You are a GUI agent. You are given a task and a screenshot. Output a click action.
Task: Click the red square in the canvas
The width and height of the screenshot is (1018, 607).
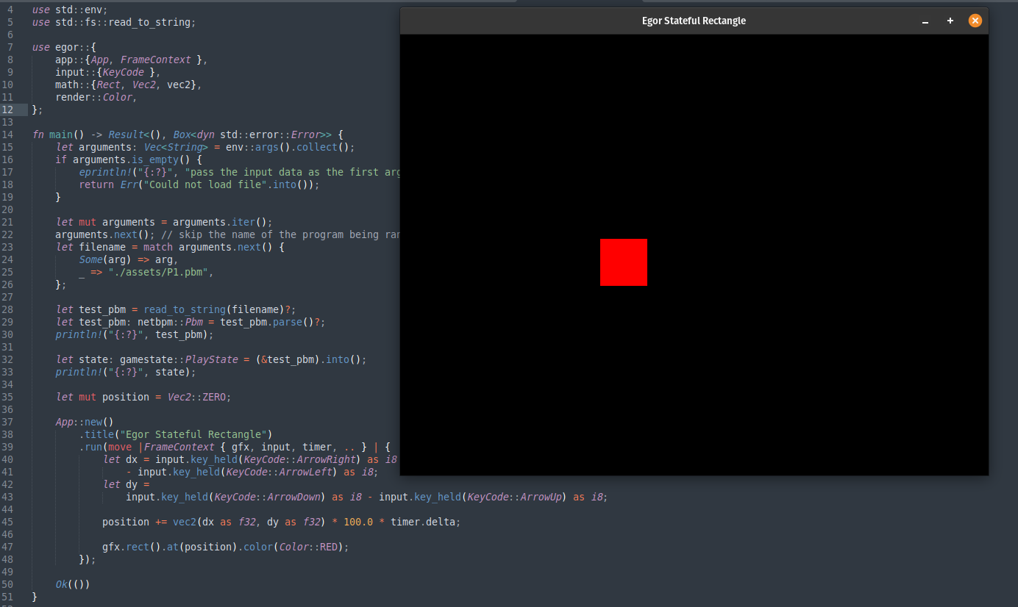[623, 262]
